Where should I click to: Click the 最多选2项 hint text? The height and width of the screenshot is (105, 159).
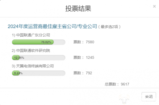tap(109, 27)
